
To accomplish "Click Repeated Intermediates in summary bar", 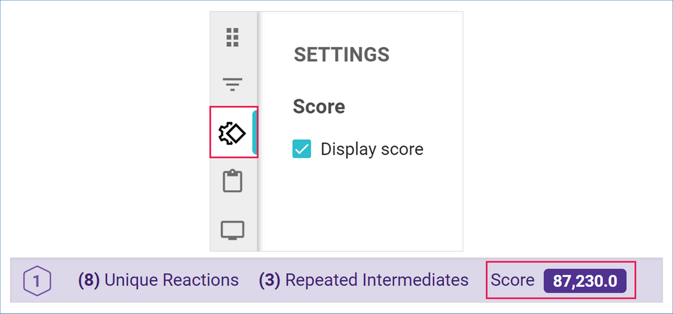I will click(376, 280).
